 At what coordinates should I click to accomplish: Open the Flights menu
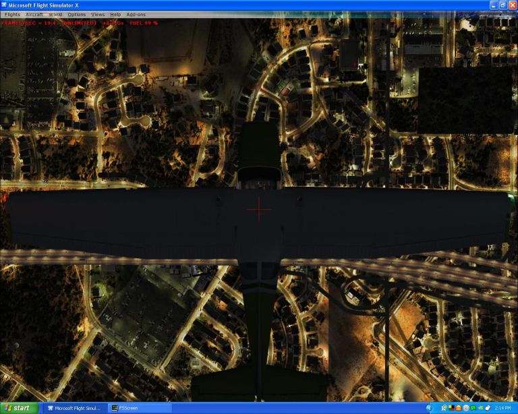click(13, 15)
